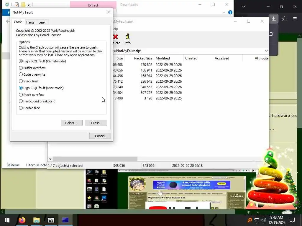Open network status tray icon

click(257, 220)
